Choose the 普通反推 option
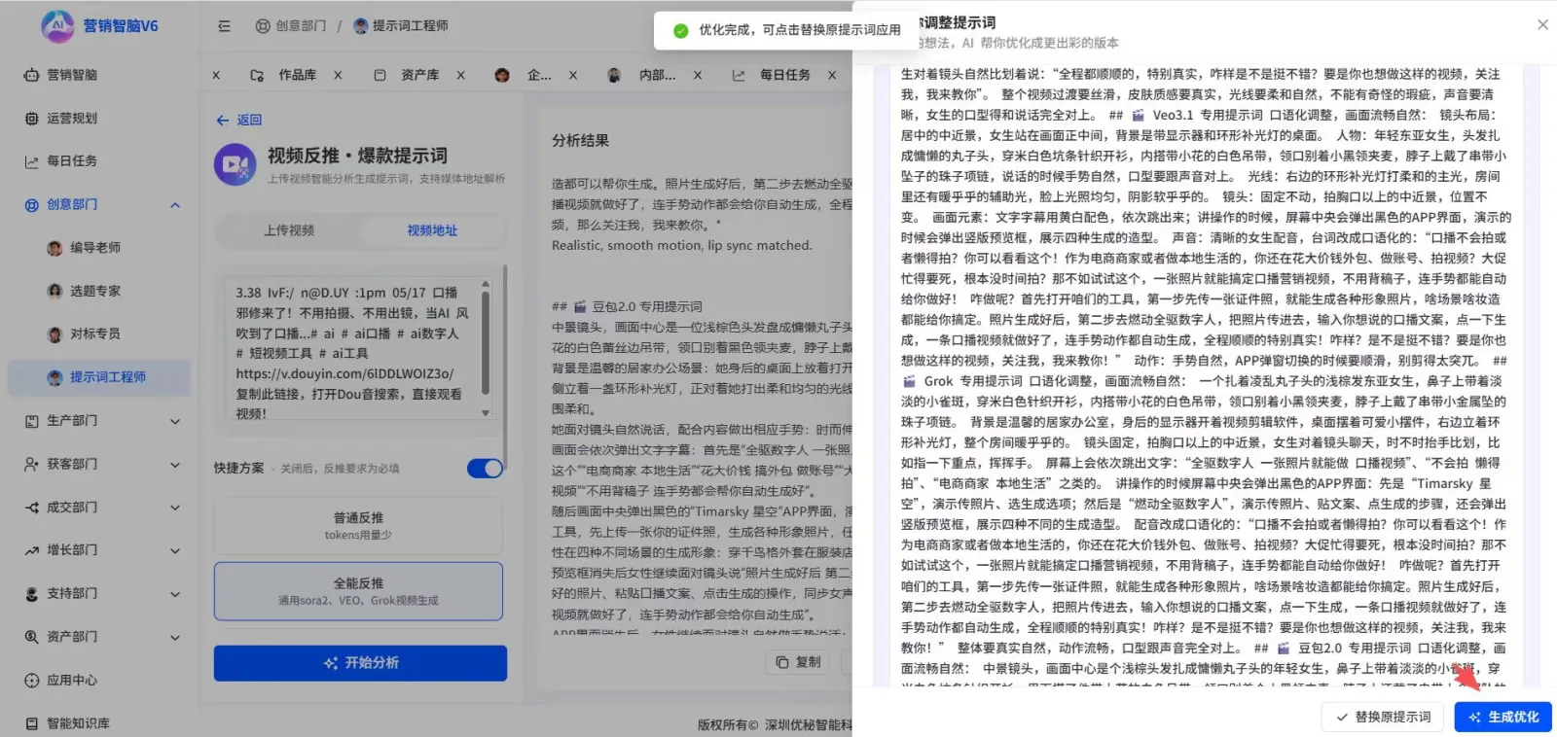 (358, 526)
